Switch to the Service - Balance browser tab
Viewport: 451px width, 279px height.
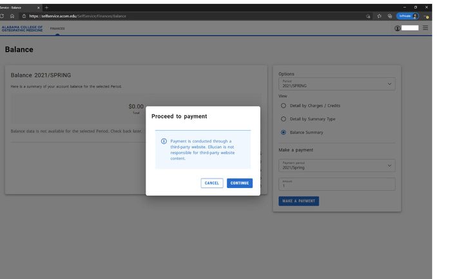[18, 7]
